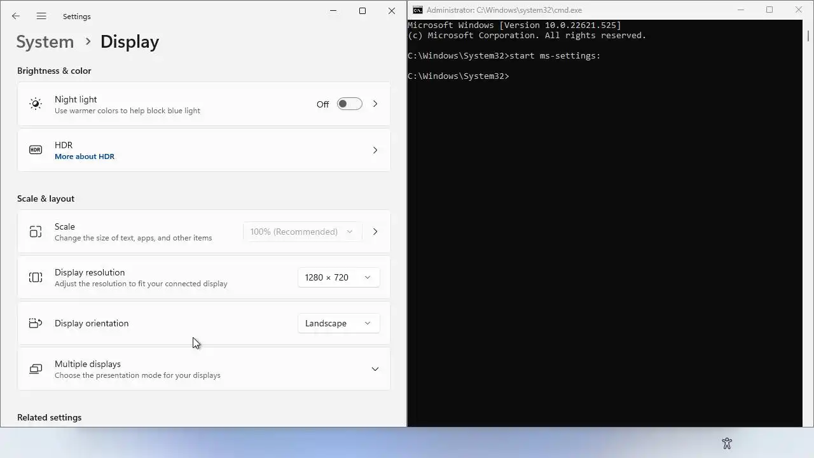This screenshot has width=814, height=458.
Task: Click the Display resolution label
Action: pos(90,272)
